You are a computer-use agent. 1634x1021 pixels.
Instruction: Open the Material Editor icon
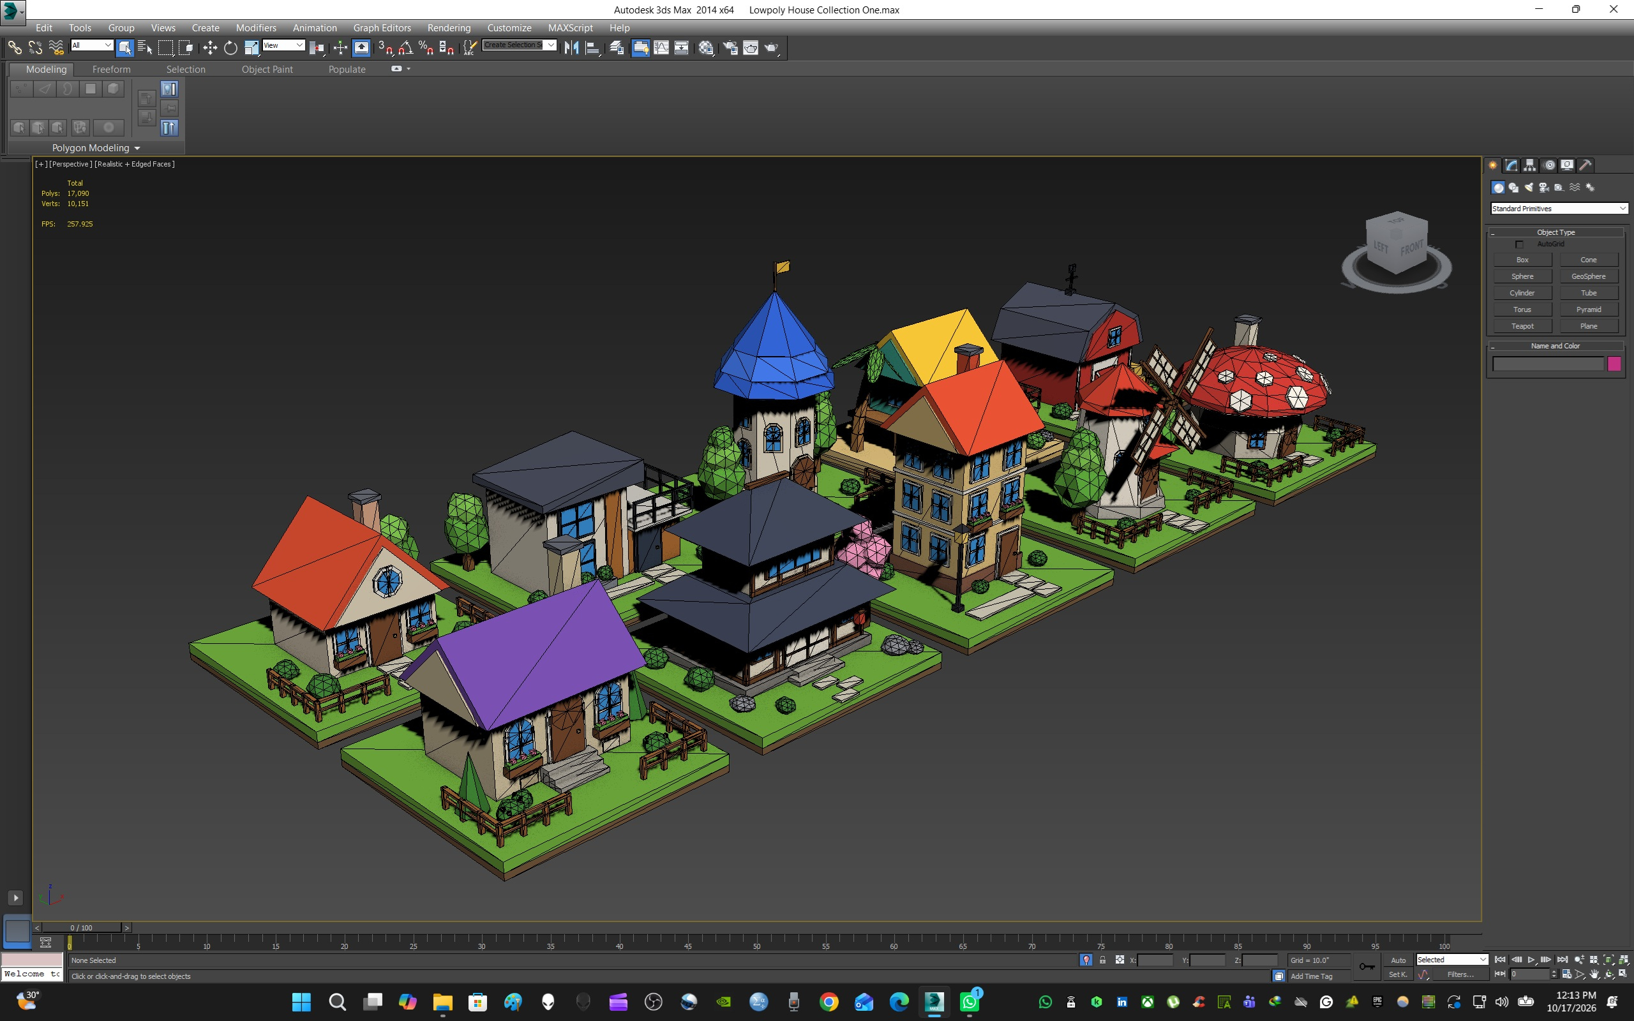[707, 47]
